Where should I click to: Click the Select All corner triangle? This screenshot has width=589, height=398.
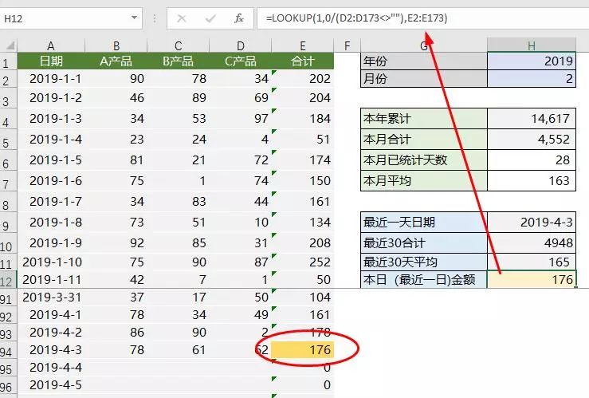pos(10,45)
